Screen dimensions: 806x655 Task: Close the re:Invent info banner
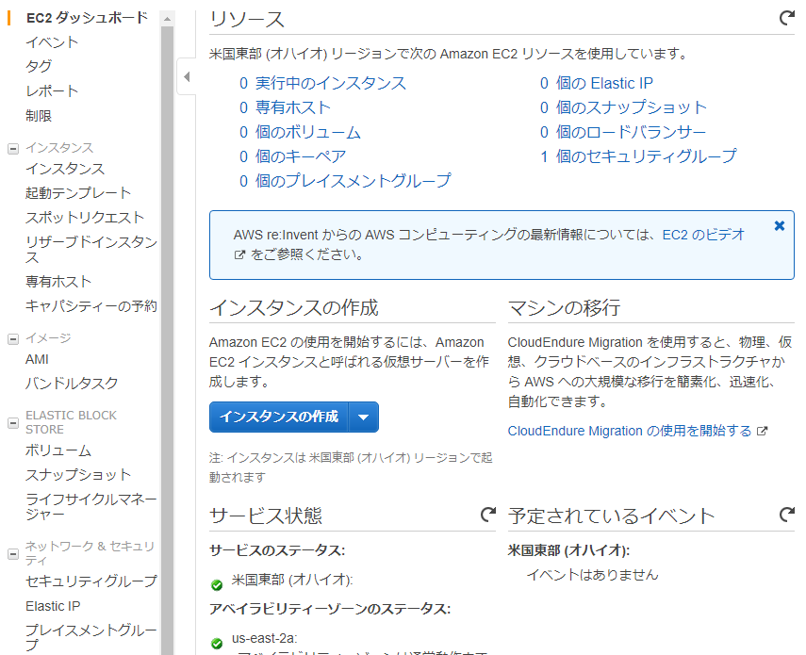pyautogui.click(x=780, y=225)
